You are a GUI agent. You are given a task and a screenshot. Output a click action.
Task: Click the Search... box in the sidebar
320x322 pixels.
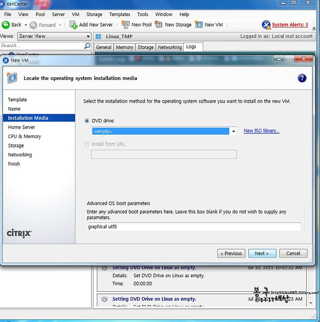(x=42, y=46)
